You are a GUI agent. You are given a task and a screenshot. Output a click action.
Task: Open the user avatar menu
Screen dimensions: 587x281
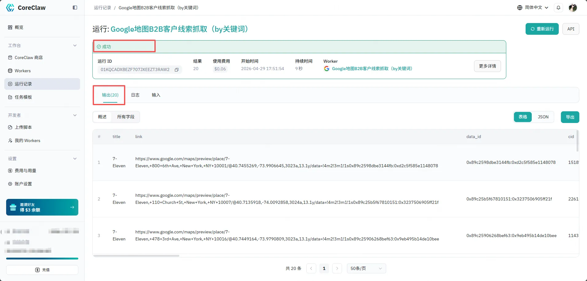point(573,8)
